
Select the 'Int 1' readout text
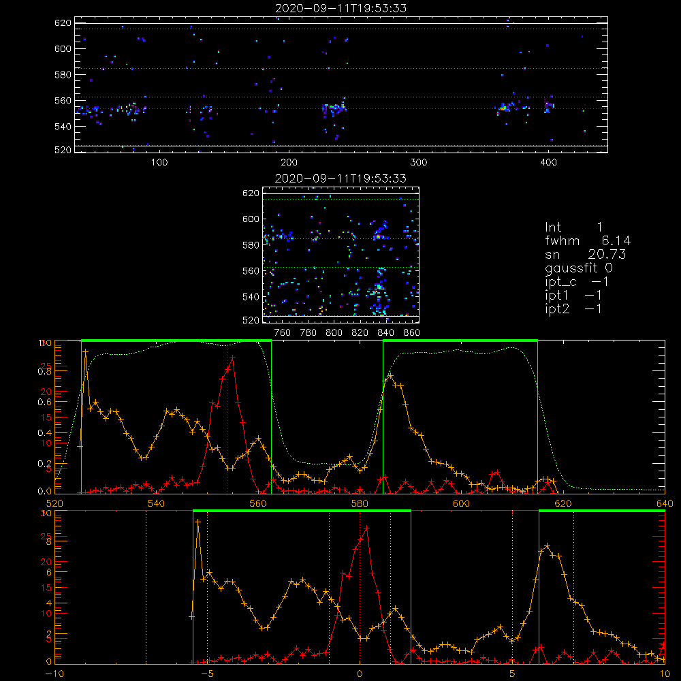click(573, 227)
